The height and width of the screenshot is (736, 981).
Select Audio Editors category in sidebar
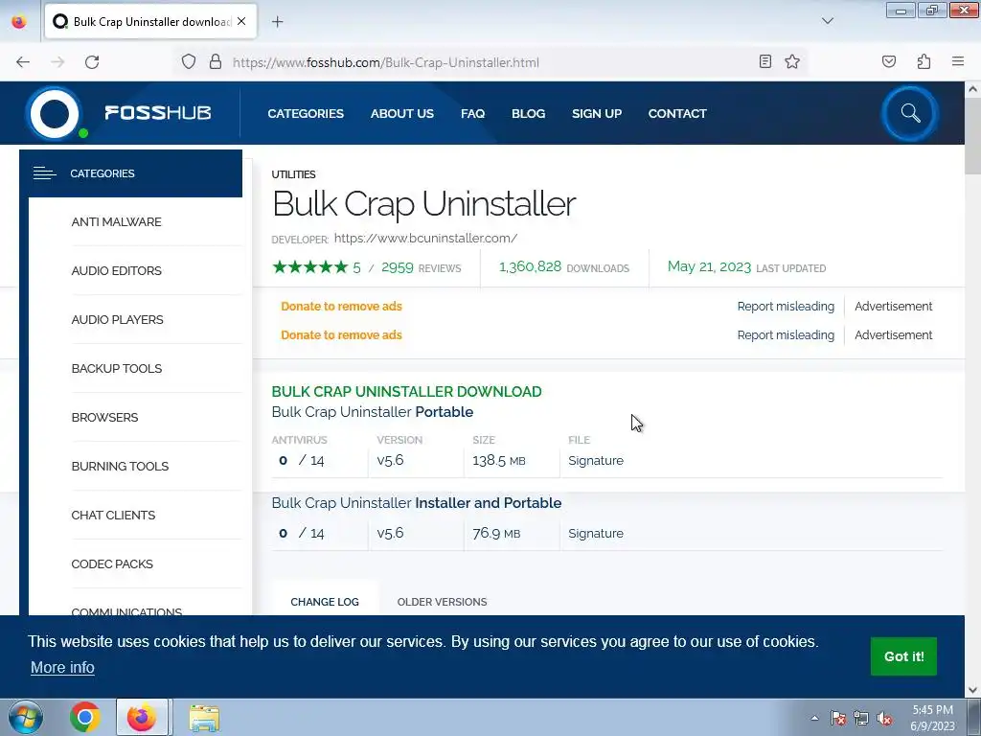coord(116,271)
